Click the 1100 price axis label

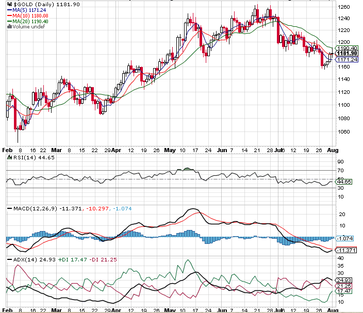[x=343, y=105]
